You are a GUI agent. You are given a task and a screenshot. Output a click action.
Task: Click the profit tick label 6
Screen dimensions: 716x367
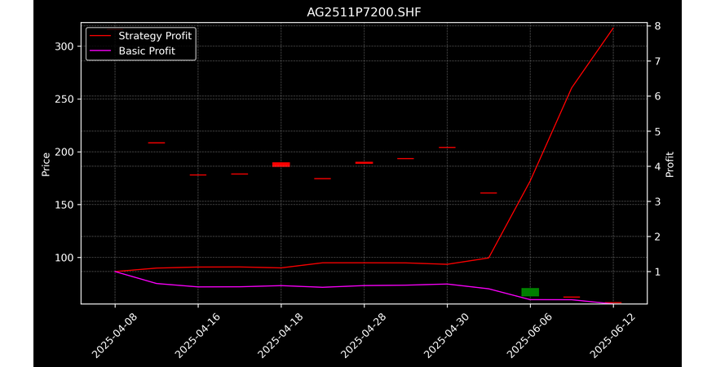pos(657,96)
